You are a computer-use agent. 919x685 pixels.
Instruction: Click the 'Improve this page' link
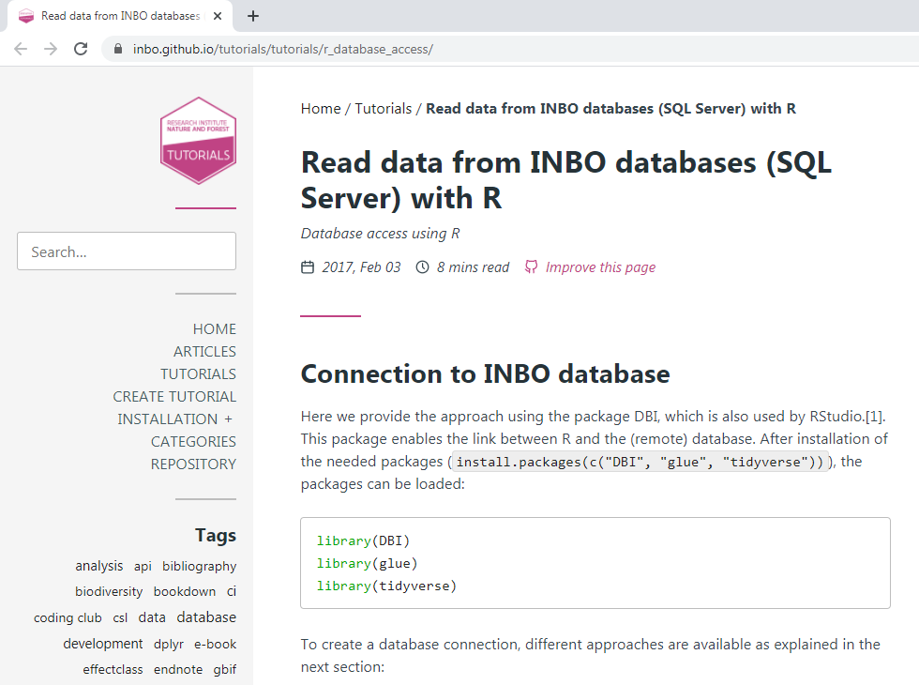point(600,267)
